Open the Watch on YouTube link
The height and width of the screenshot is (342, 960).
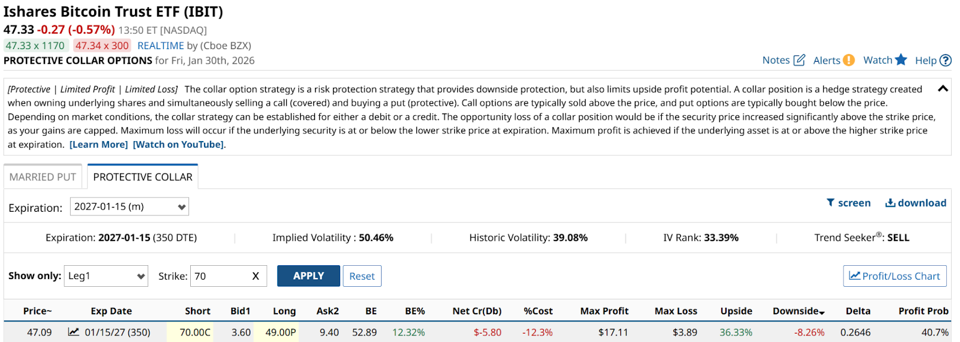coord(178,145)
